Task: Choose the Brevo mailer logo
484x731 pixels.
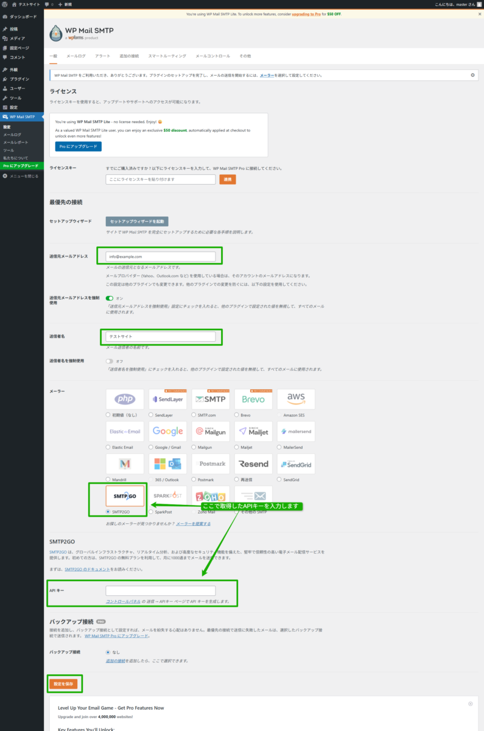Action: coord(253,400)
